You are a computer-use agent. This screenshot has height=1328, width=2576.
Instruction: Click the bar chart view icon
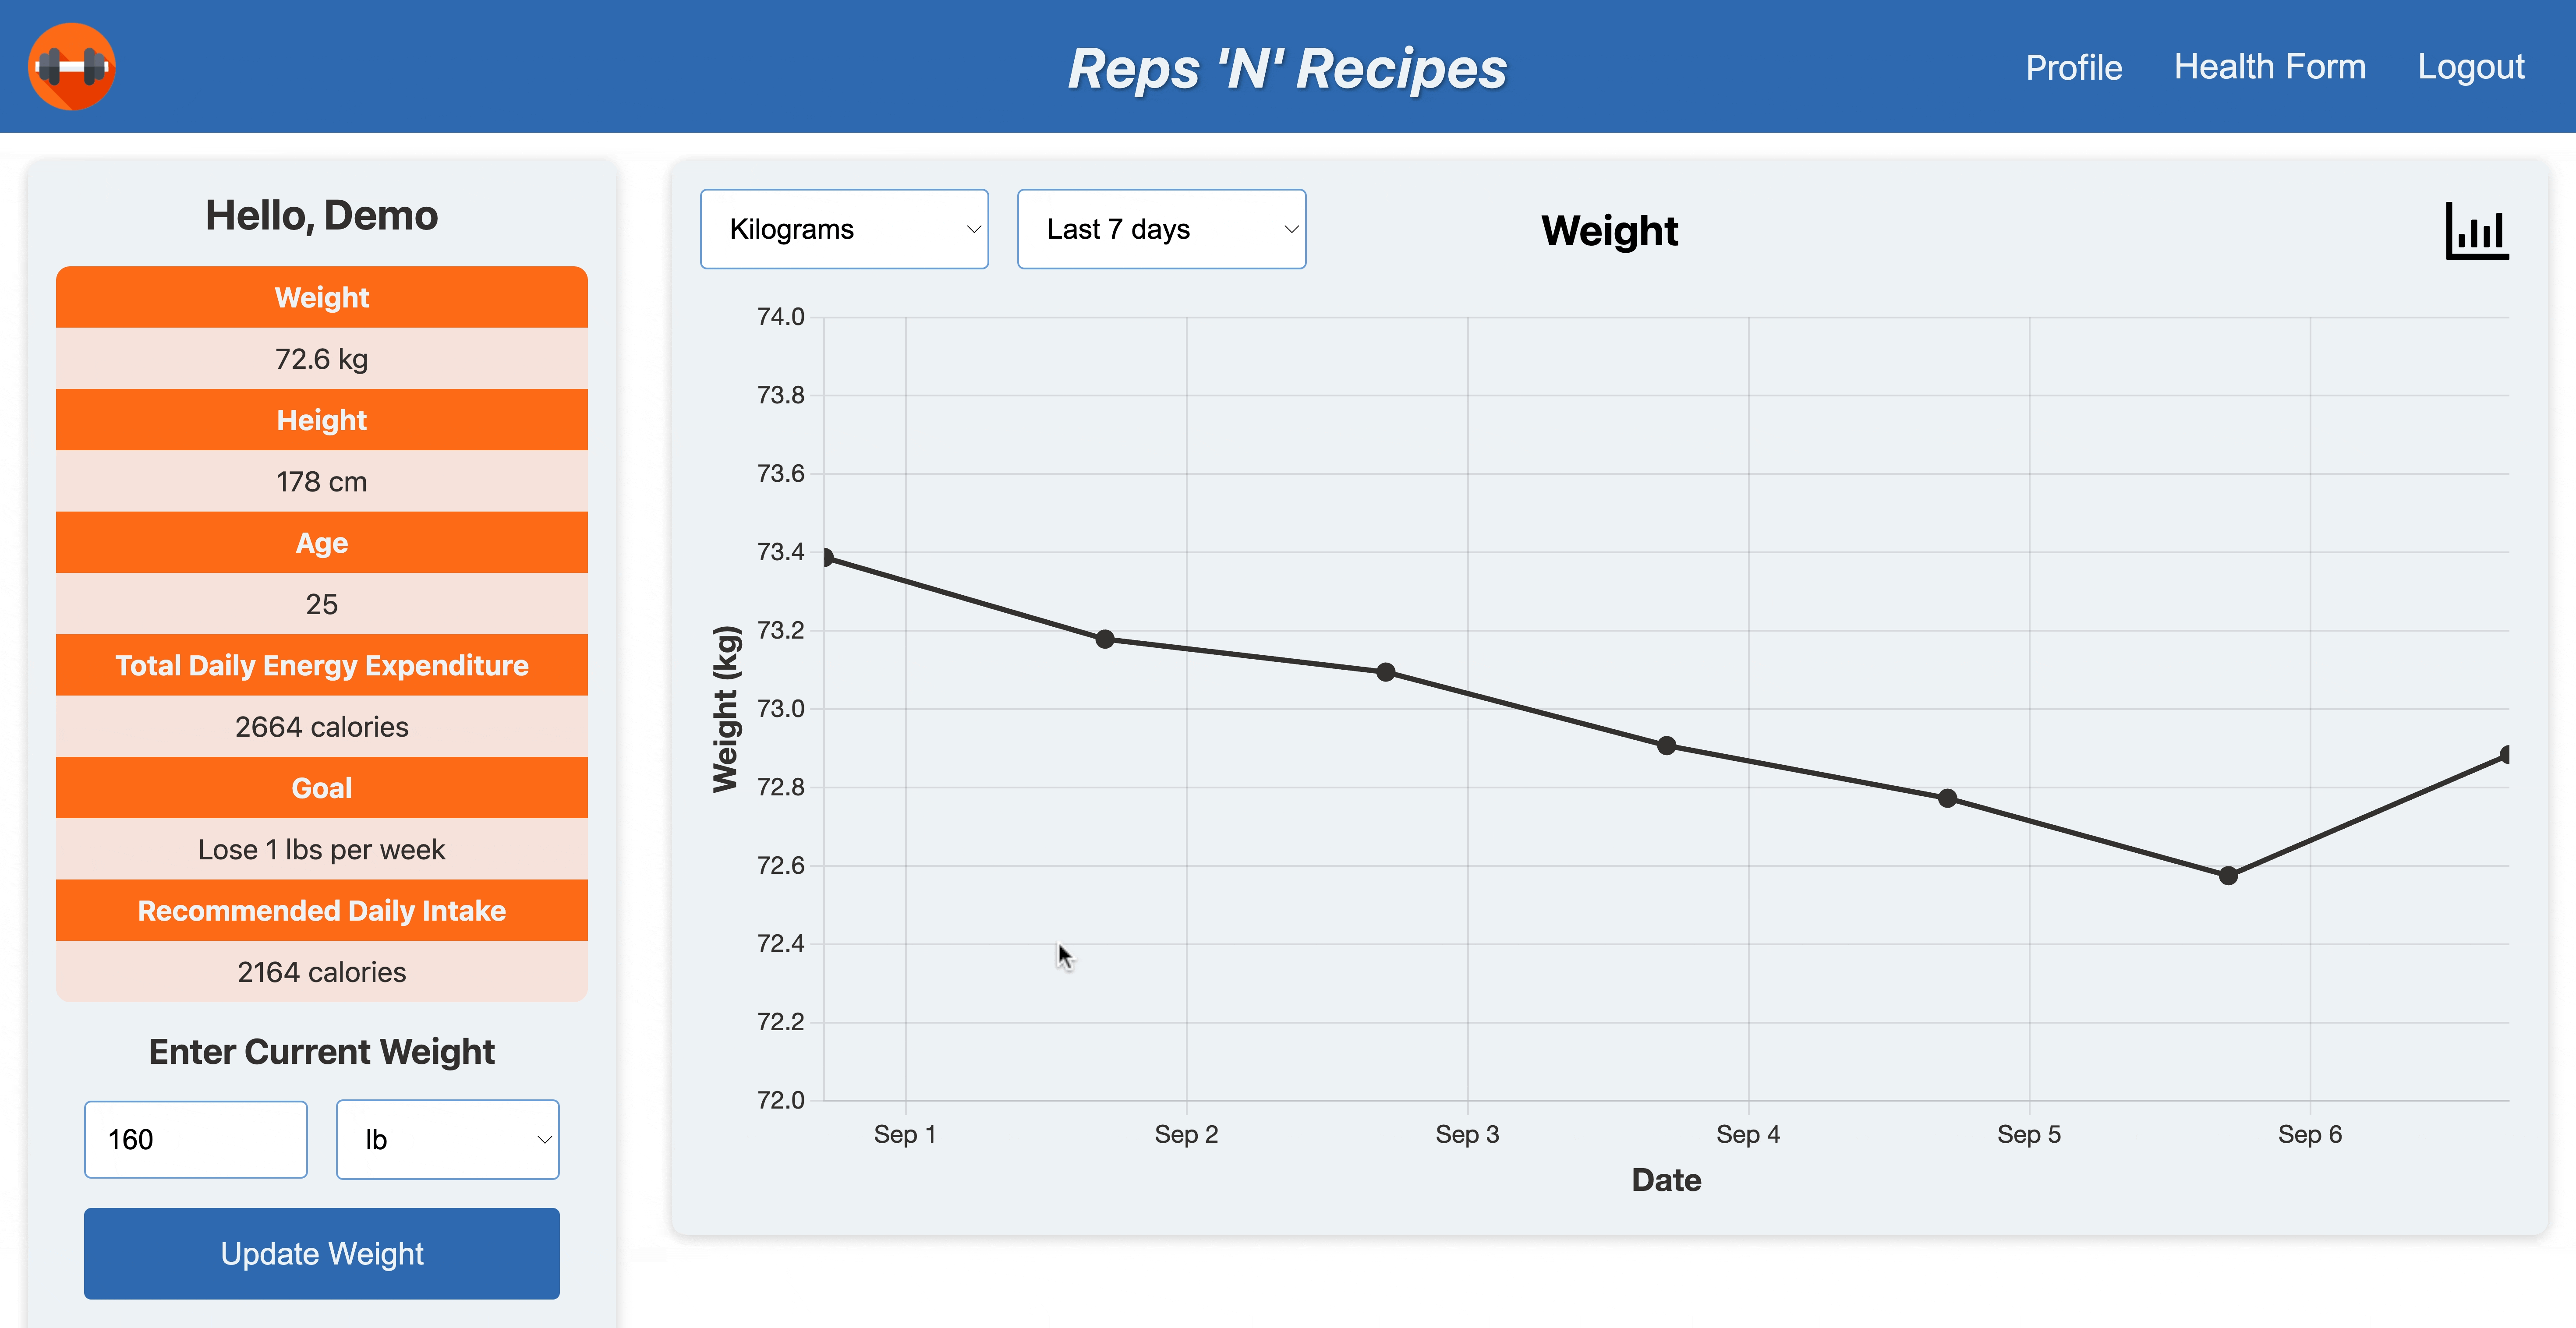pyautogui.click(x=2474, y=229)
